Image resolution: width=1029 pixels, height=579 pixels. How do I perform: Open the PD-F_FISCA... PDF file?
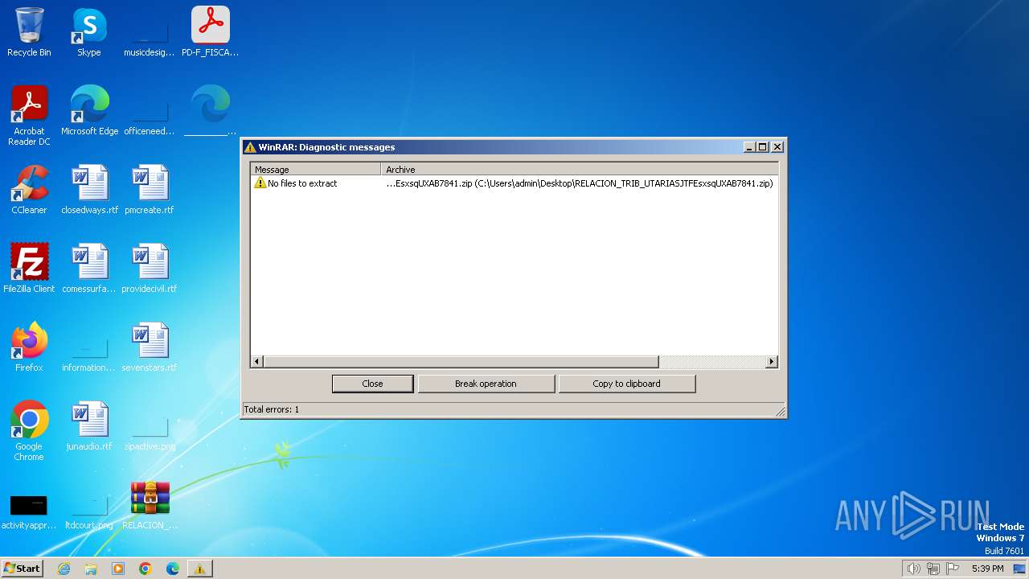pos(211,32)
